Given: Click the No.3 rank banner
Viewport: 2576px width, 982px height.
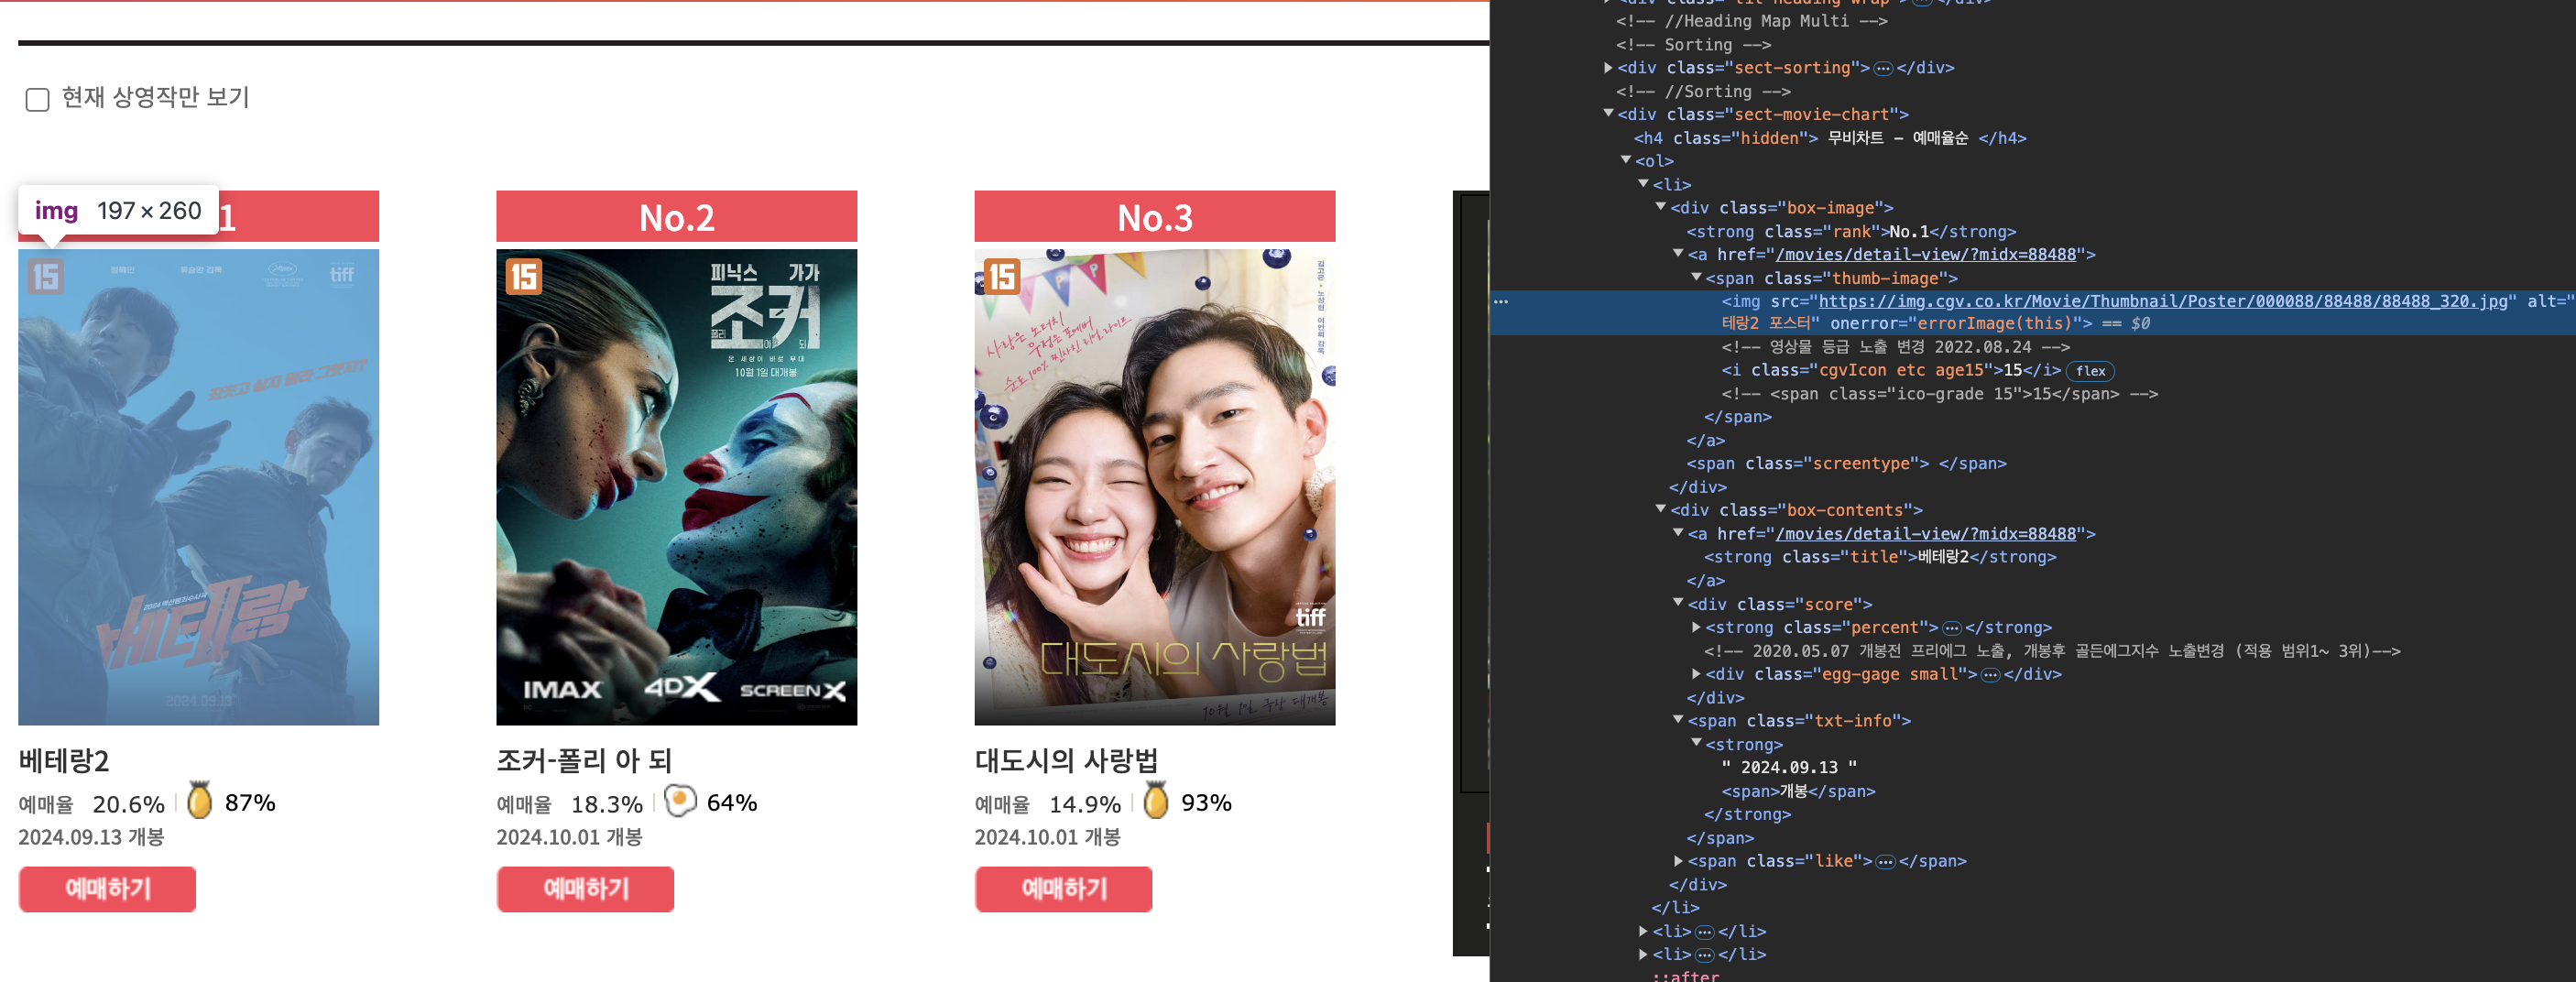Looking at the screenshot, I should pyautogui.click(x=1154, y=216).
